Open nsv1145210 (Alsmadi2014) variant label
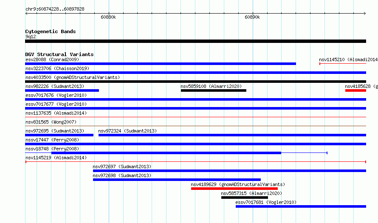This screenshot has height=223, width=378. (348, 59)
